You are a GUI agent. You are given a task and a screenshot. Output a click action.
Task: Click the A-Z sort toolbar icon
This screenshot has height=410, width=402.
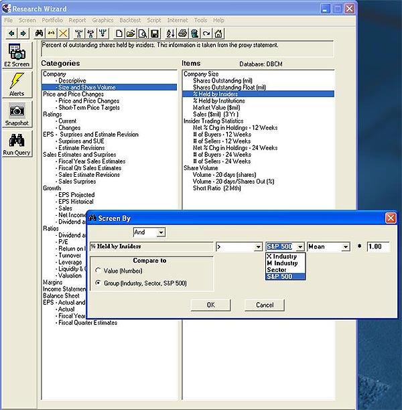170,33
